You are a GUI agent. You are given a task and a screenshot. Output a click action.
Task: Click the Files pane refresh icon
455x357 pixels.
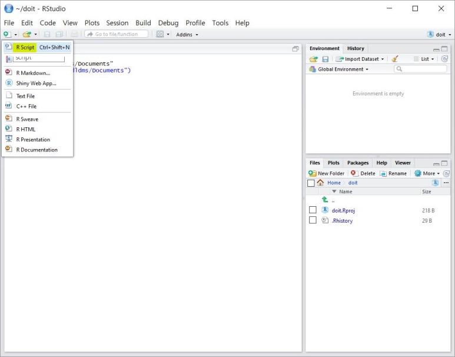(446, 173)
